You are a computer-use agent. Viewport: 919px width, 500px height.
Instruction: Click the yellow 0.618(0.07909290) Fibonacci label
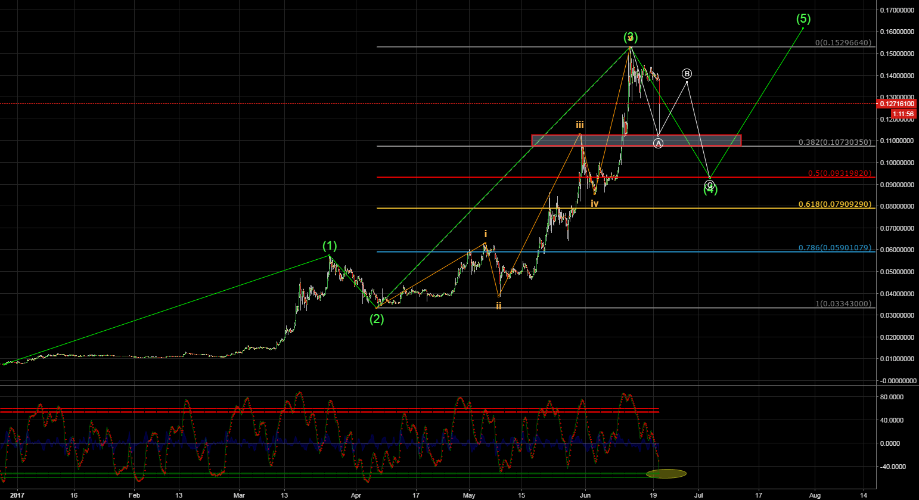click(x=834, y=204)
